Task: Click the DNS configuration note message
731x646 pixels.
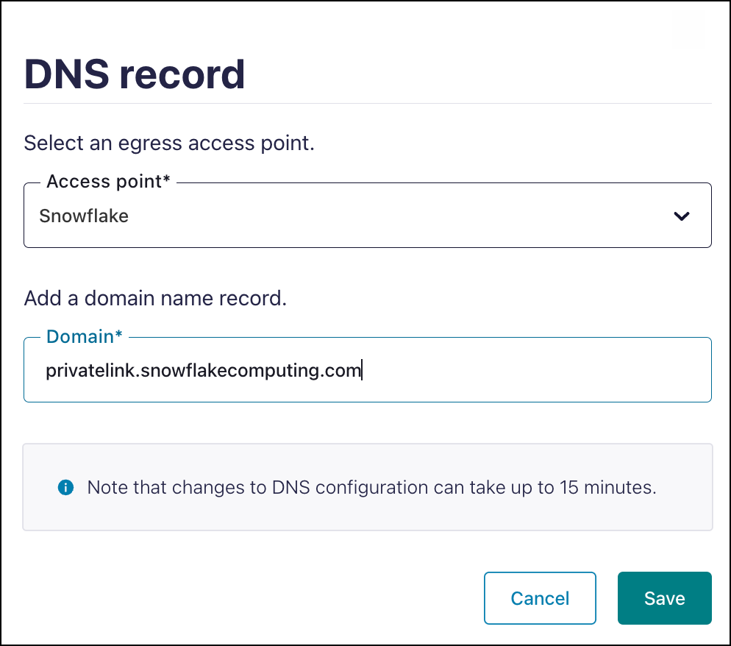Action: click(371, 487)
